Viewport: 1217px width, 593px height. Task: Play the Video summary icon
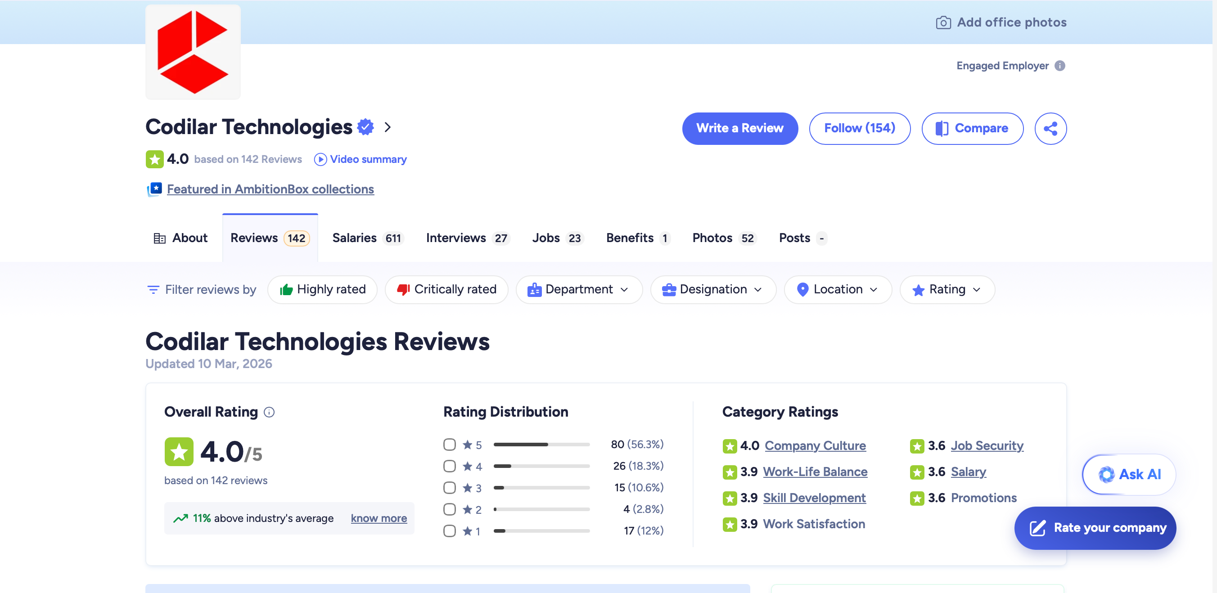click(x=320, y=160)
